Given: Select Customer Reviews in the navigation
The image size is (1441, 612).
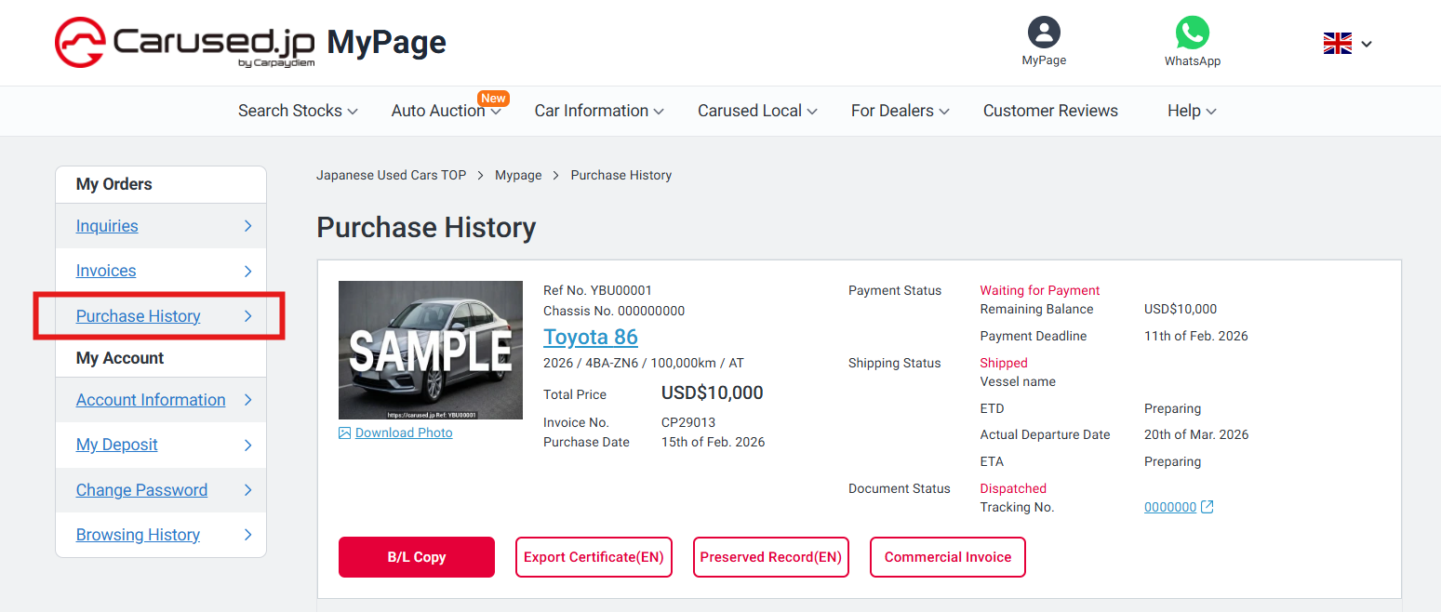Looking at the screenshot, I should tap(1050, 111).
